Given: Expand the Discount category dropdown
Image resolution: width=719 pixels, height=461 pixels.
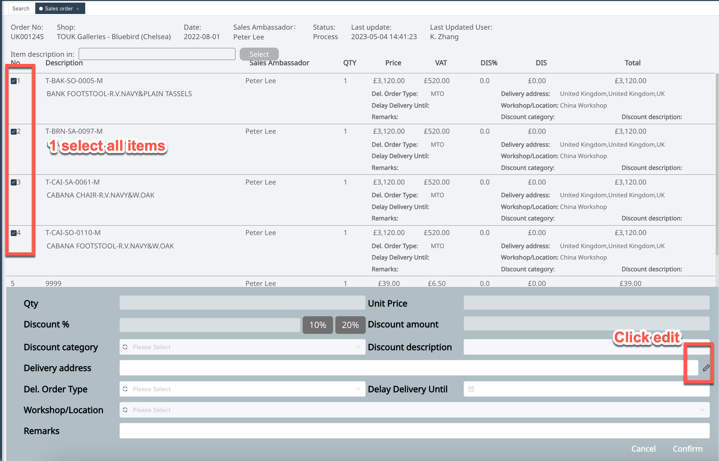Looking at the screenshot, I should pos(358,347).
